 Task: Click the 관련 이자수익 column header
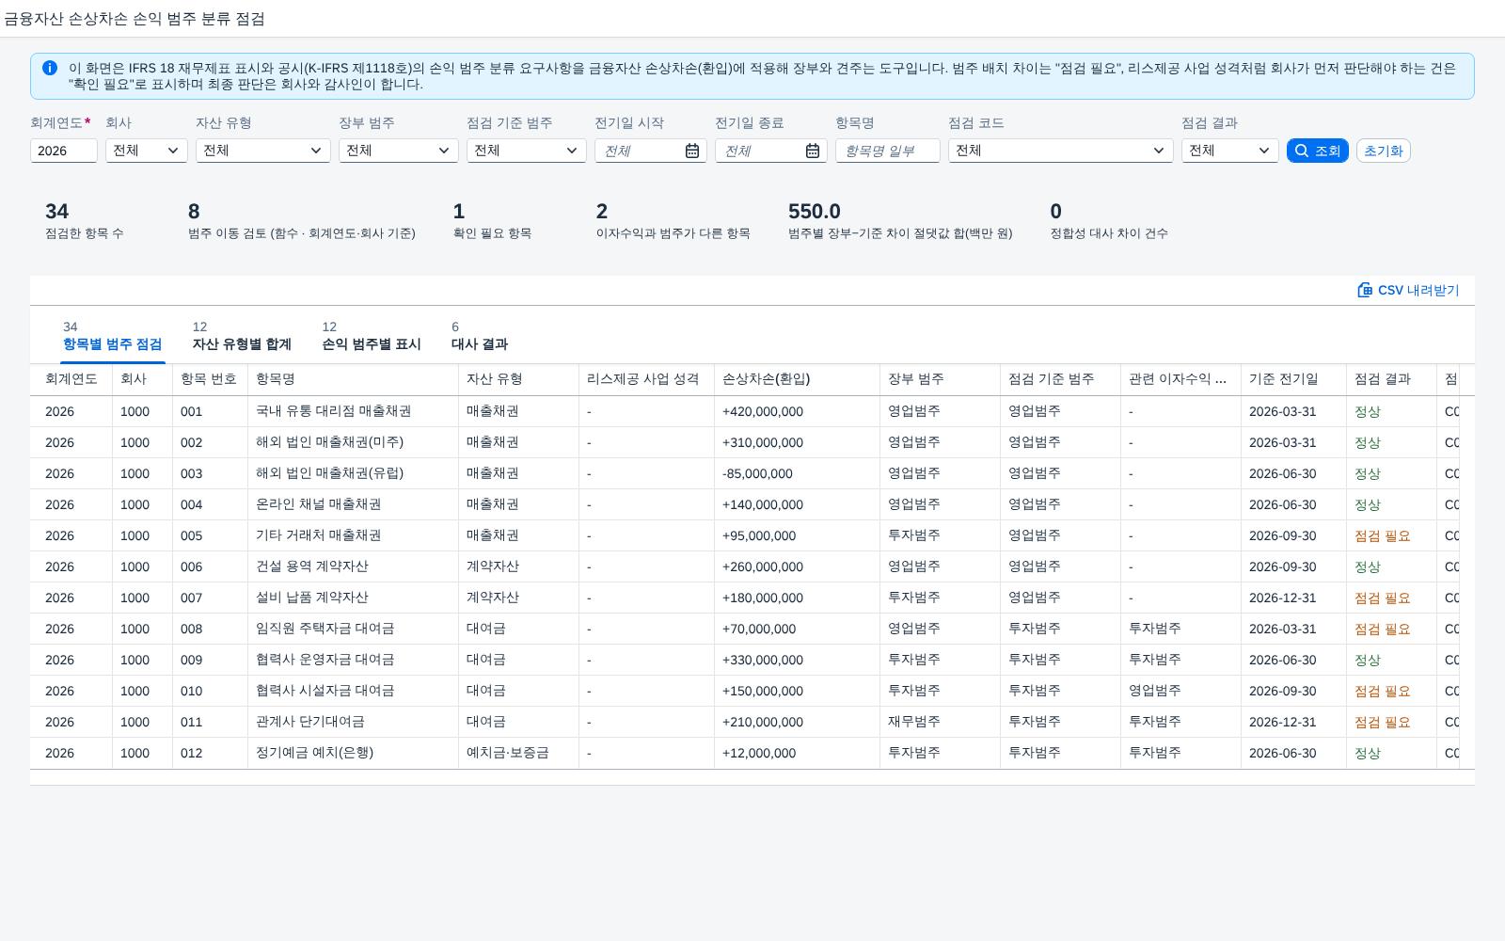(1180, 379)
